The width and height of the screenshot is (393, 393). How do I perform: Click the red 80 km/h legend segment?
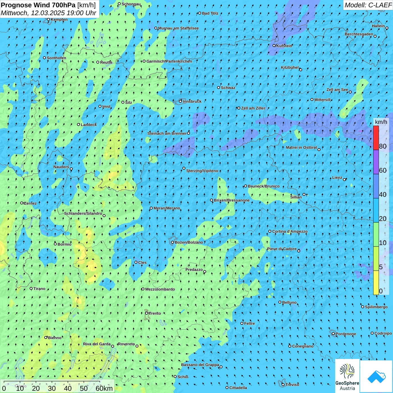376,138
